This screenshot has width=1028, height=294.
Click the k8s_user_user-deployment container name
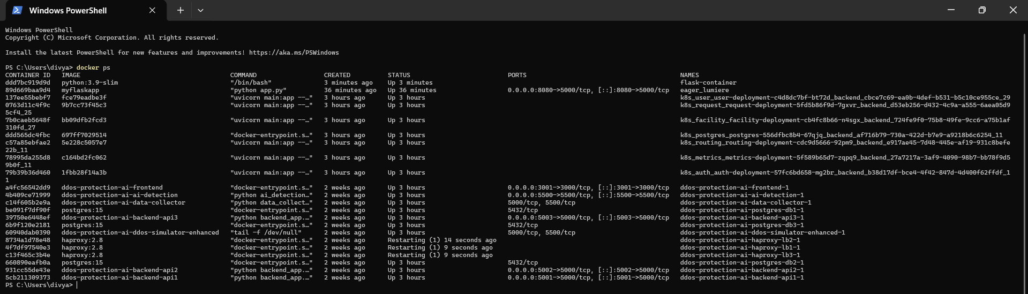tap(845, 97)
